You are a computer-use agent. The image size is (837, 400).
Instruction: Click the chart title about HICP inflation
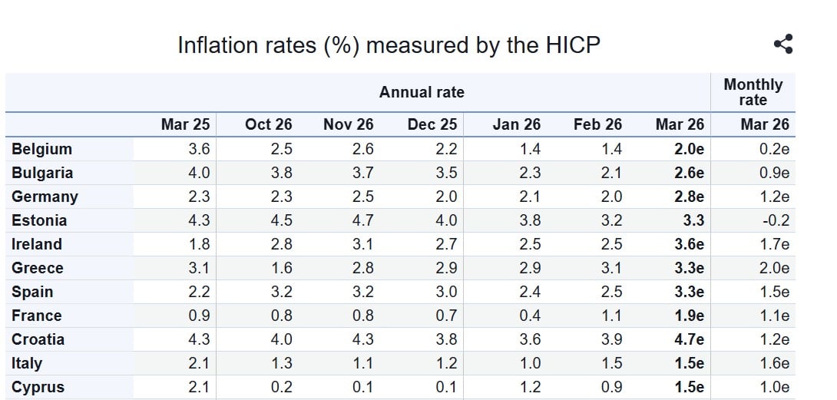click(389, 45)
